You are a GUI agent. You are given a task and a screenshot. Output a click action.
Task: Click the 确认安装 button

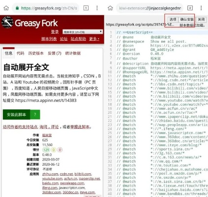(187, 19)
